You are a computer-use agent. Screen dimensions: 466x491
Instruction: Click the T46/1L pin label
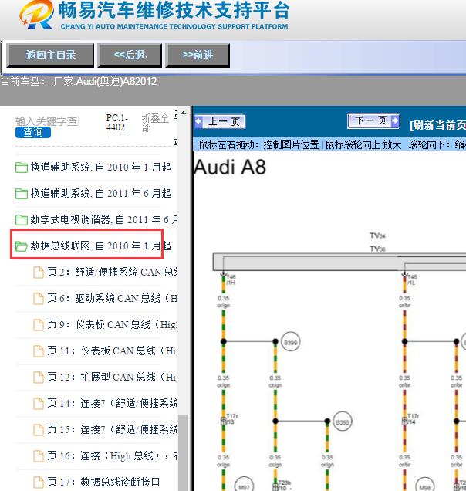(412, 279)
